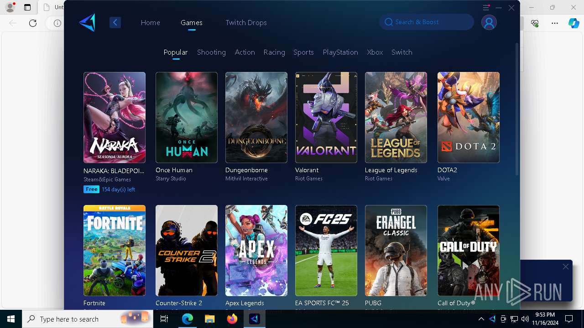This screenshot has height=328, width=584.
Task: Open the NARAKA: BLADEPOINT cover
Action: (115, 118)
